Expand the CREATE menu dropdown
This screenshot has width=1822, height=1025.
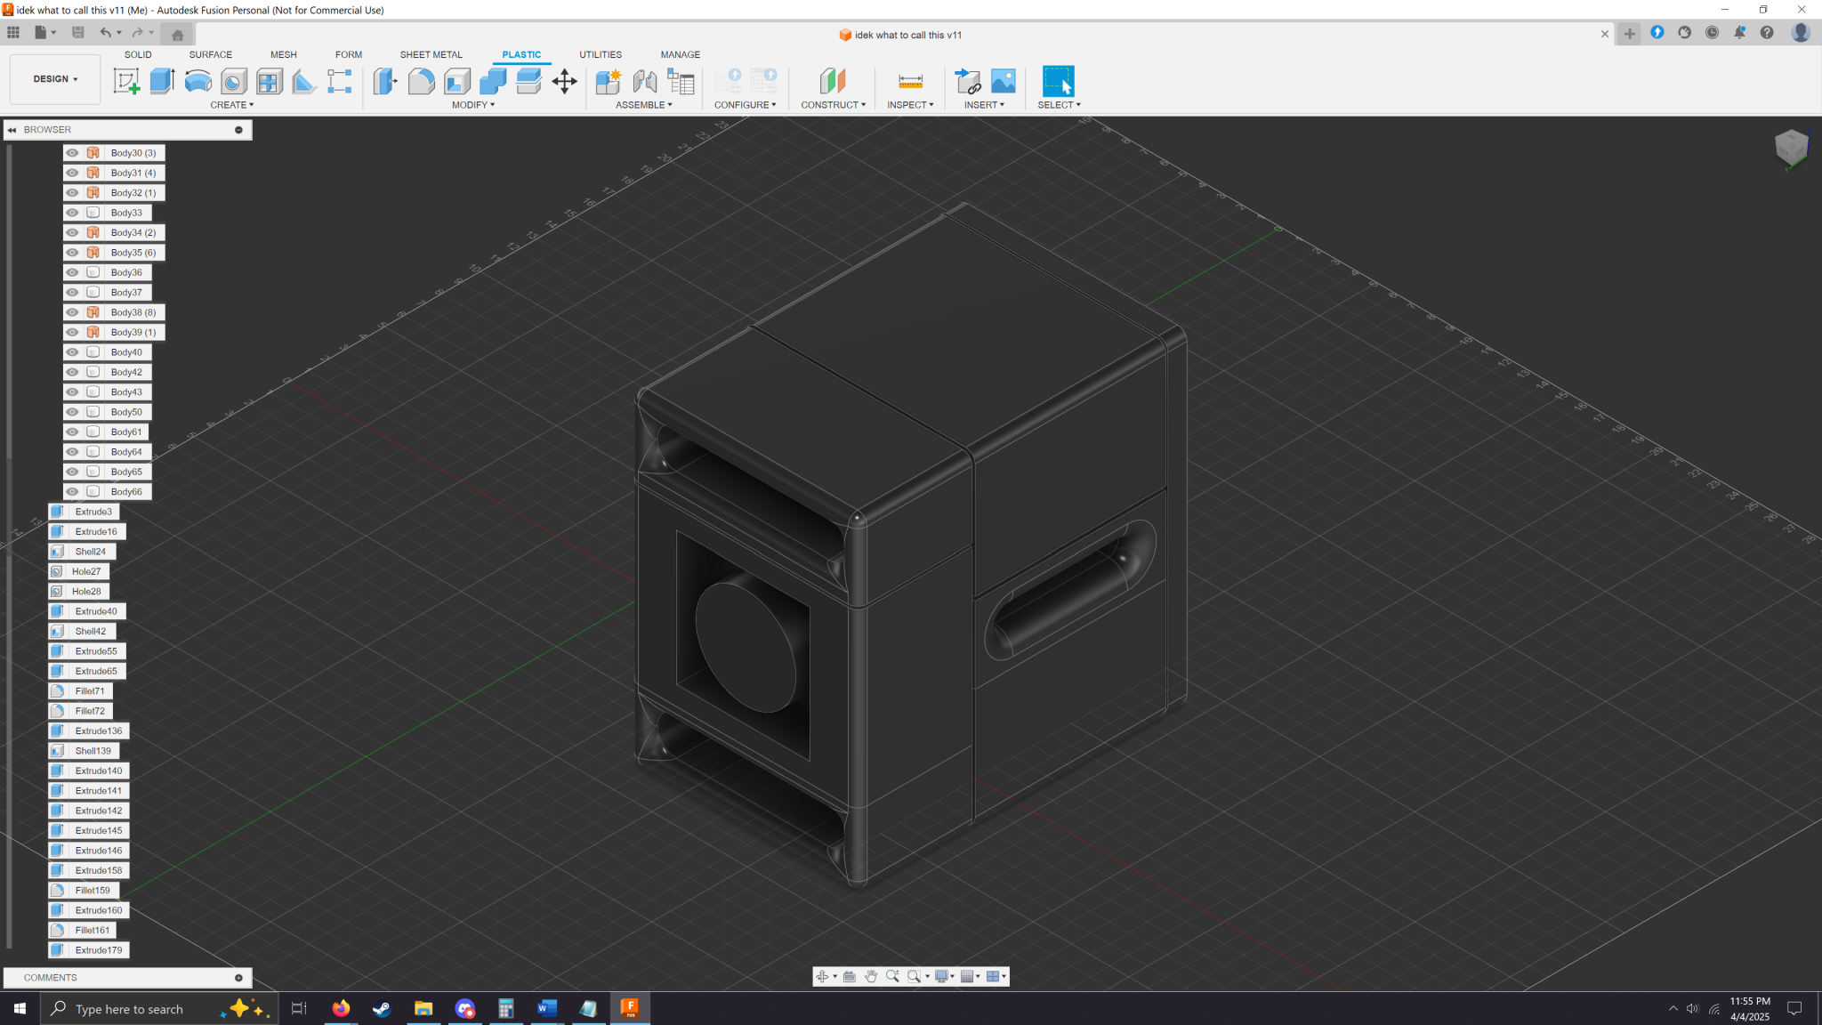point(232,105)
